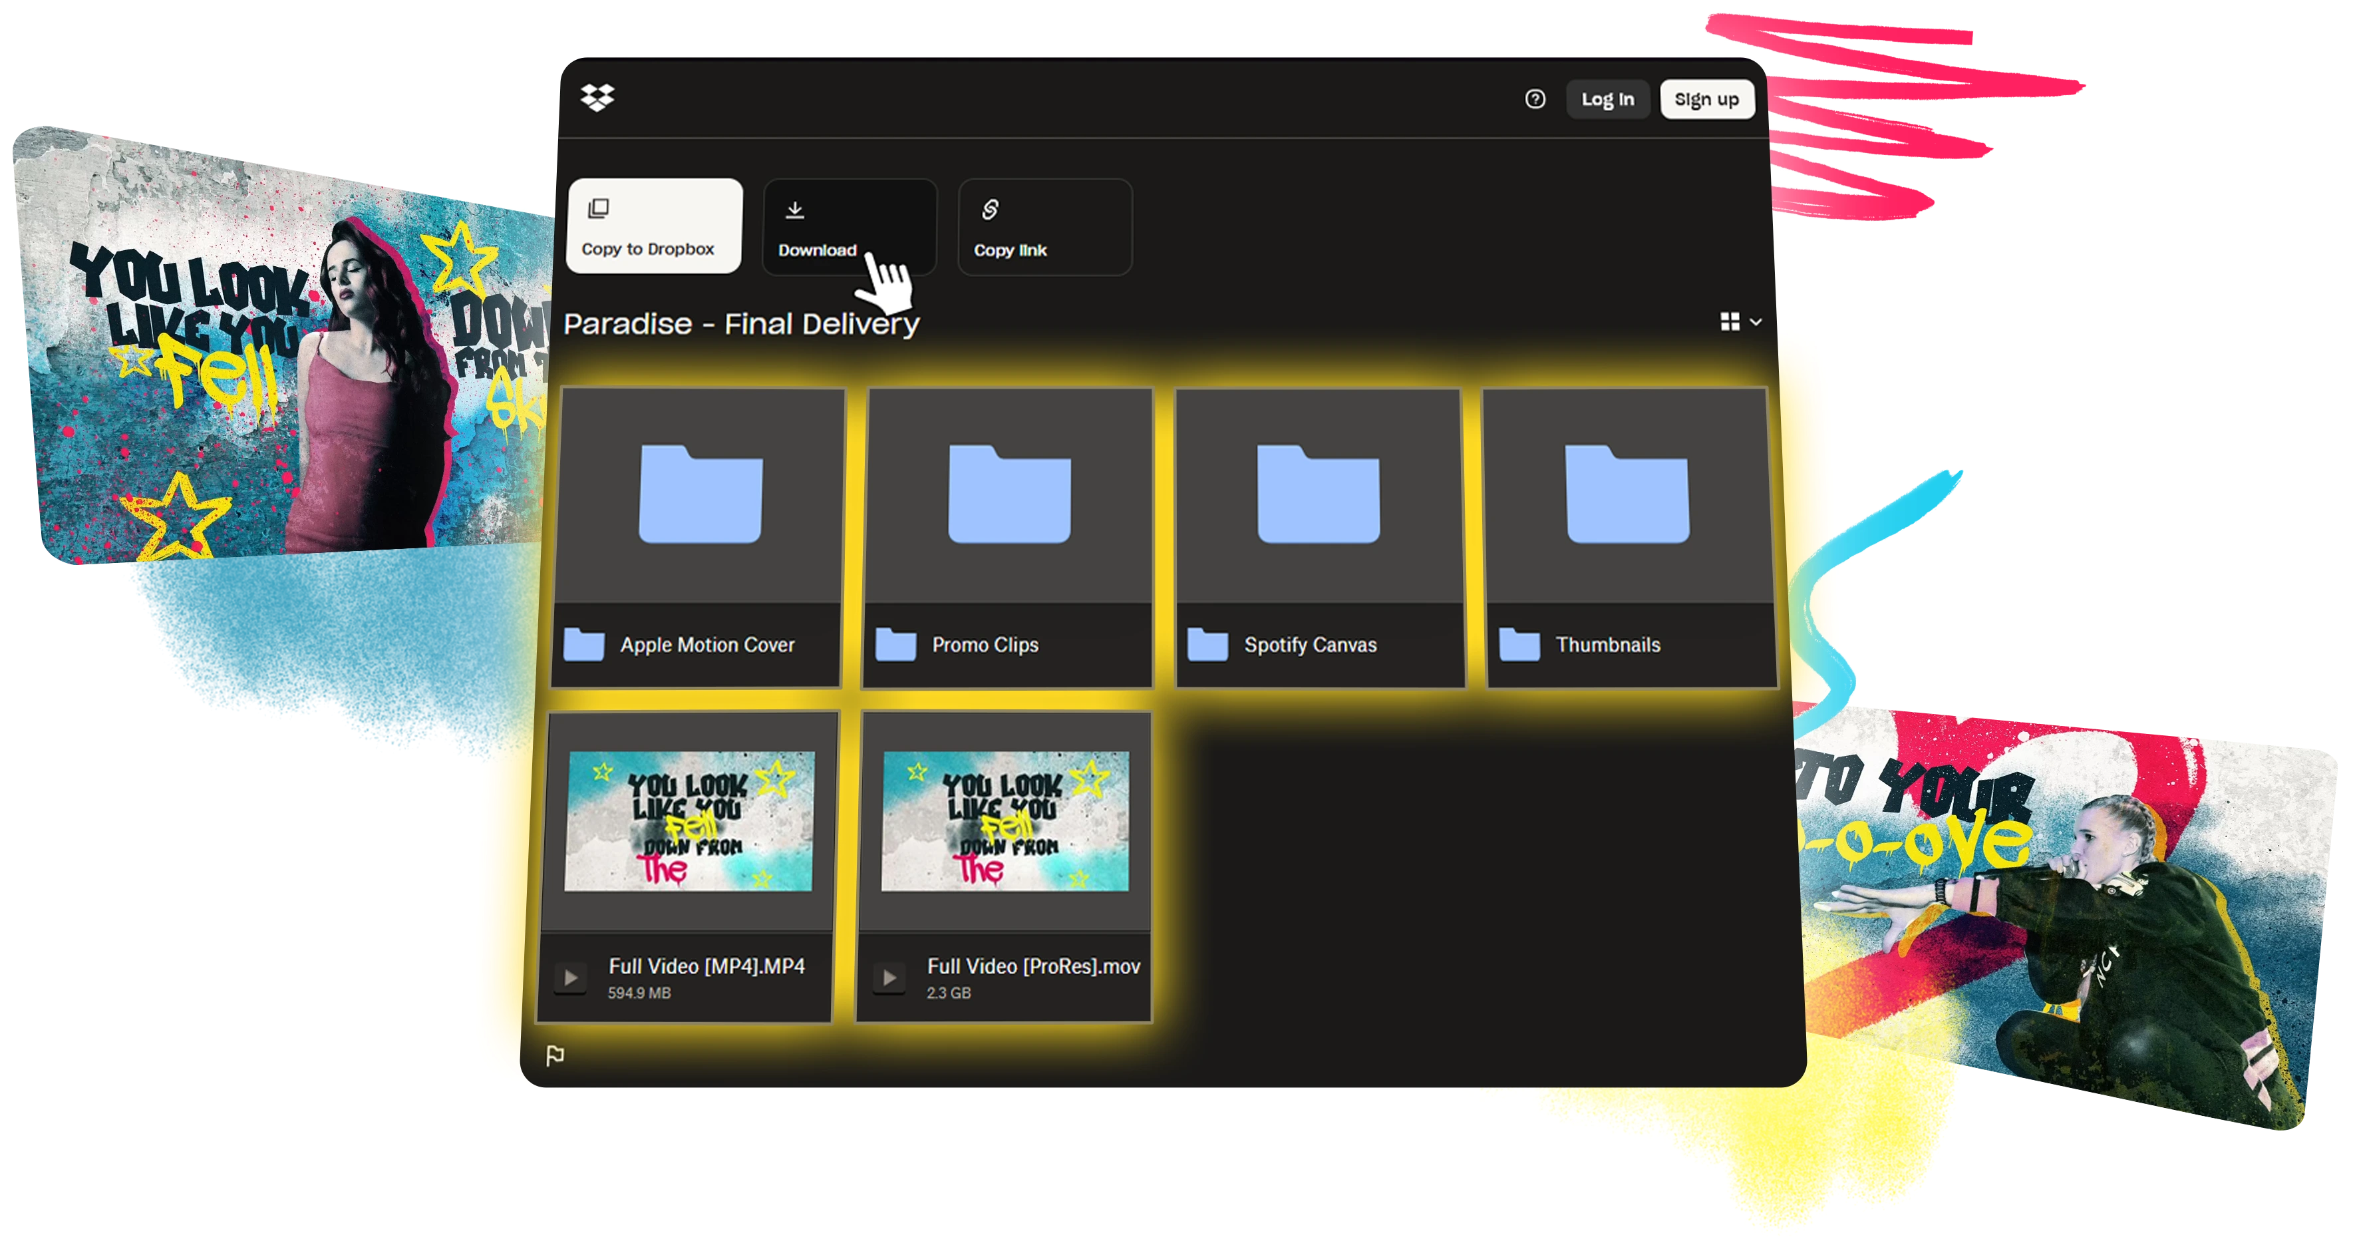Click the grid view layout icon

(1729, 321)
